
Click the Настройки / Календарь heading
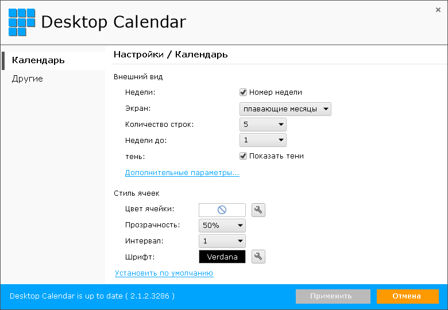[171, 55]
